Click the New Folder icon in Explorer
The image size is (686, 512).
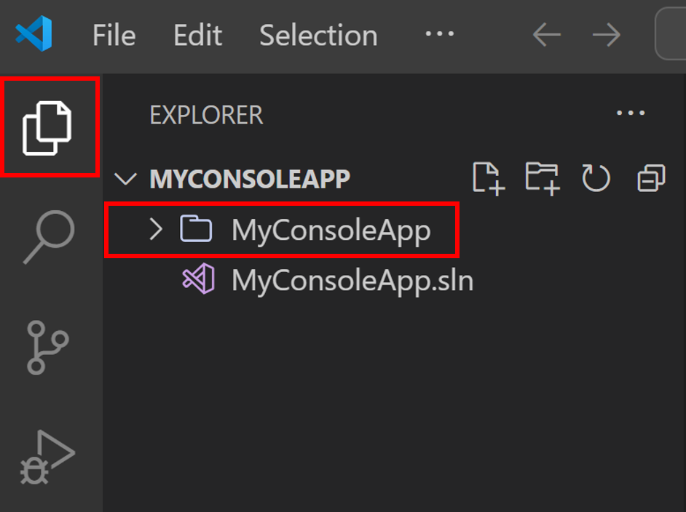[543, 178]
